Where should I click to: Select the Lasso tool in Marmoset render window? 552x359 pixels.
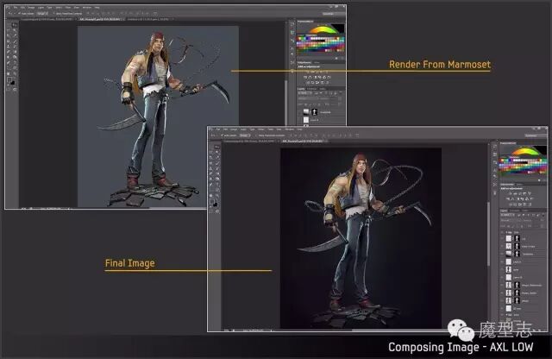[x=8, y=30]
